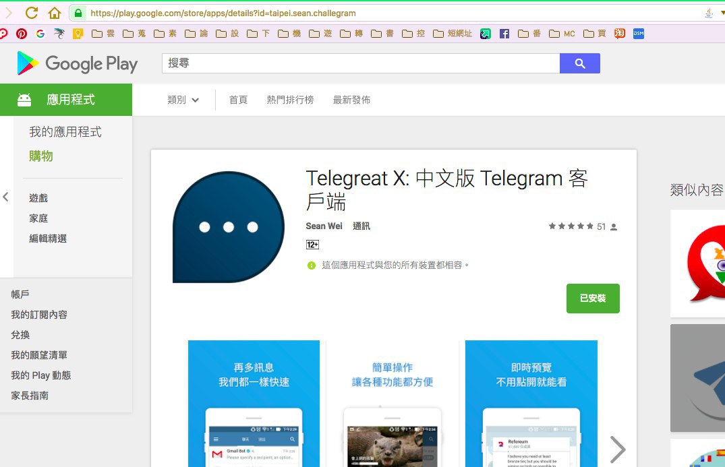The image size is (725, 467).
Task: Collapse the left sidebar with arrow
Action: pos(5,197)
